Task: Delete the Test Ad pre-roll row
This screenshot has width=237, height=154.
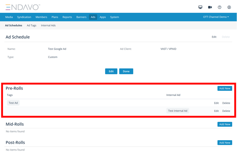Action: click(226, 103)
